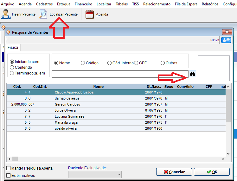Click the Localizar Paciente magnifier icon
The height and width of the screenshot is (181, 237).
click(x=43, y=14)
